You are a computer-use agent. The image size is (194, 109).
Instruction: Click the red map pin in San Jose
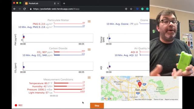click(140, 84)
